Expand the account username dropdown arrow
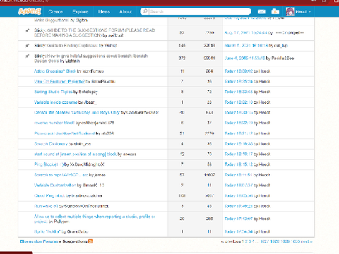Screen dimensions: 339x254 (309, 12)
